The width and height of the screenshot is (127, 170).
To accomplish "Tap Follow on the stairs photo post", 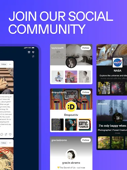I will pos(4,64).
